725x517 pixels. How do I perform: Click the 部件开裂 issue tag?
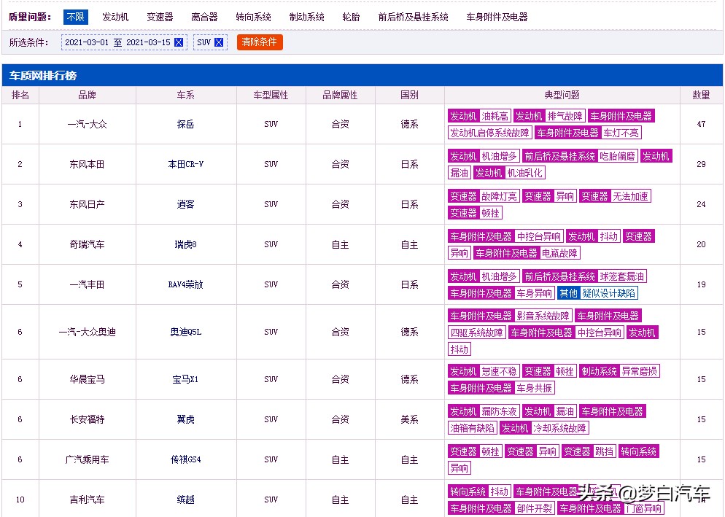coord(534,509)
